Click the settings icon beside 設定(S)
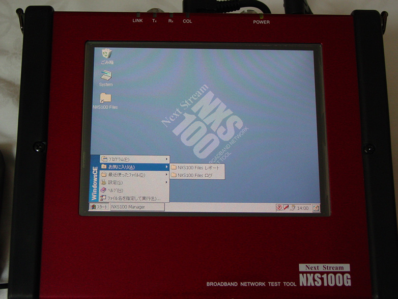The height and width of the screenshot is (299, 398). (x=103, y=182)
